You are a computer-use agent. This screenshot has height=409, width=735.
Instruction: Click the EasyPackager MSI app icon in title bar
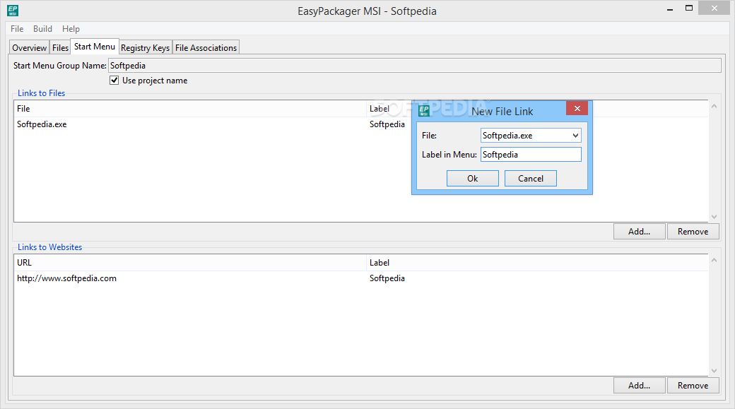tap(13, 11)
